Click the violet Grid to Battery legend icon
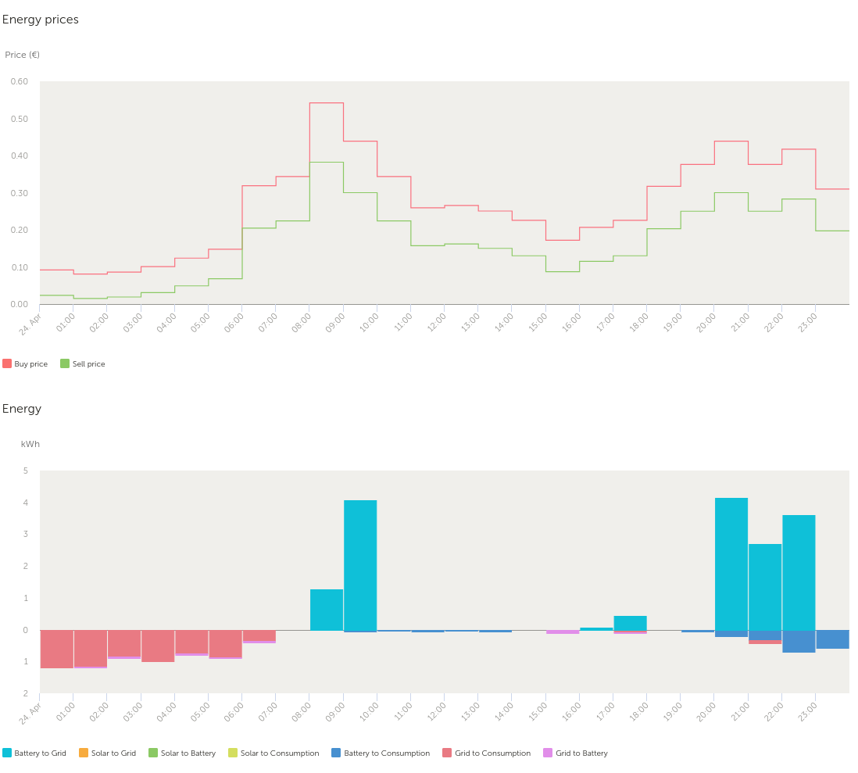 548,753
